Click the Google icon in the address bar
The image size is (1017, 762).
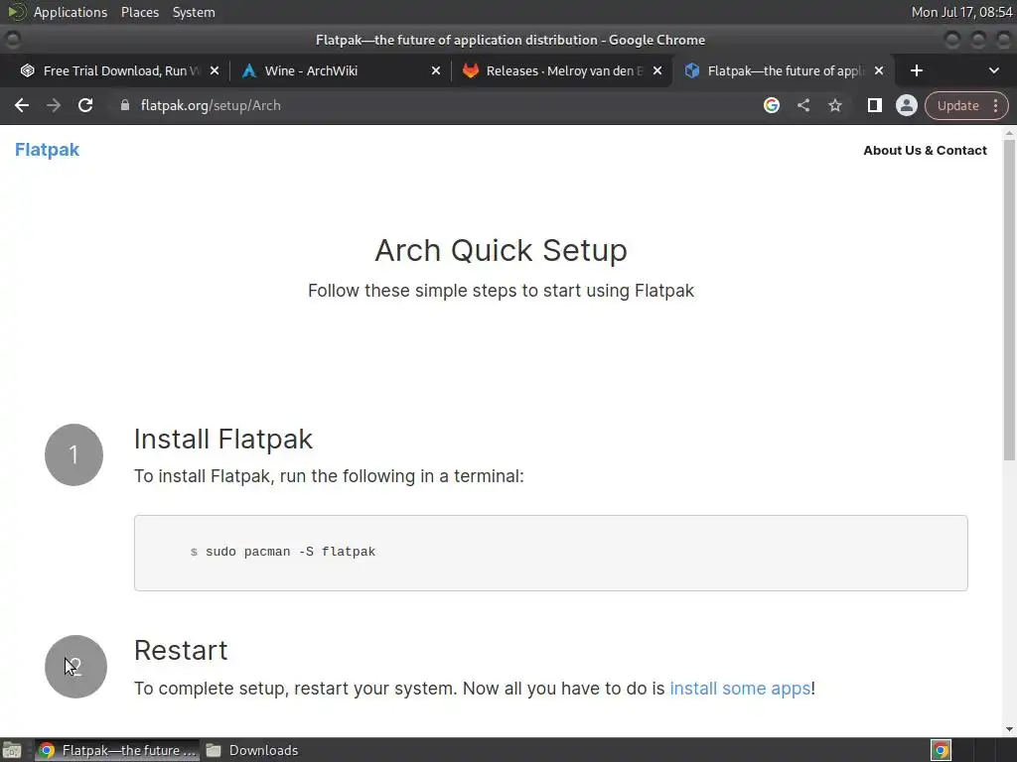(772, 105)
